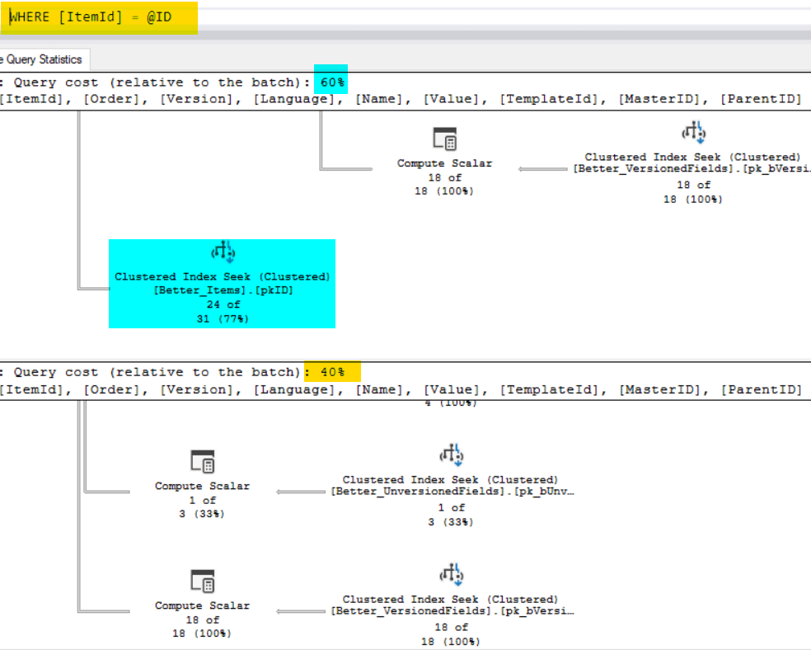Select the Better_VersionedFields seek icon in the 40% query
This screenshot has height=650, width=811.
tap(451, 575)
